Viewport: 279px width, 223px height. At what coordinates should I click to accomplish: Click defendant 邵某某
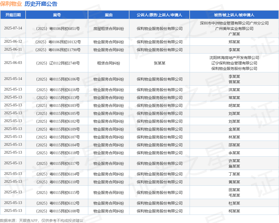coord(234,145)
